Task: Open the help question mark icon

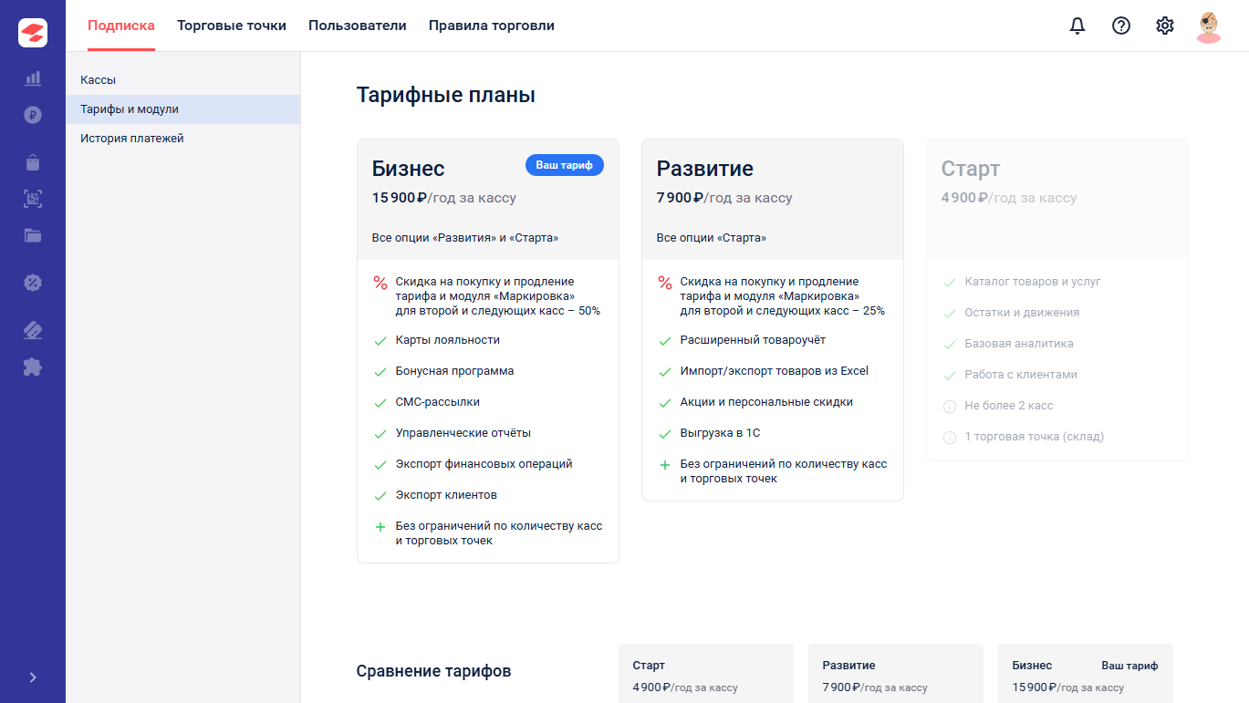Action: pos(1121,26)
